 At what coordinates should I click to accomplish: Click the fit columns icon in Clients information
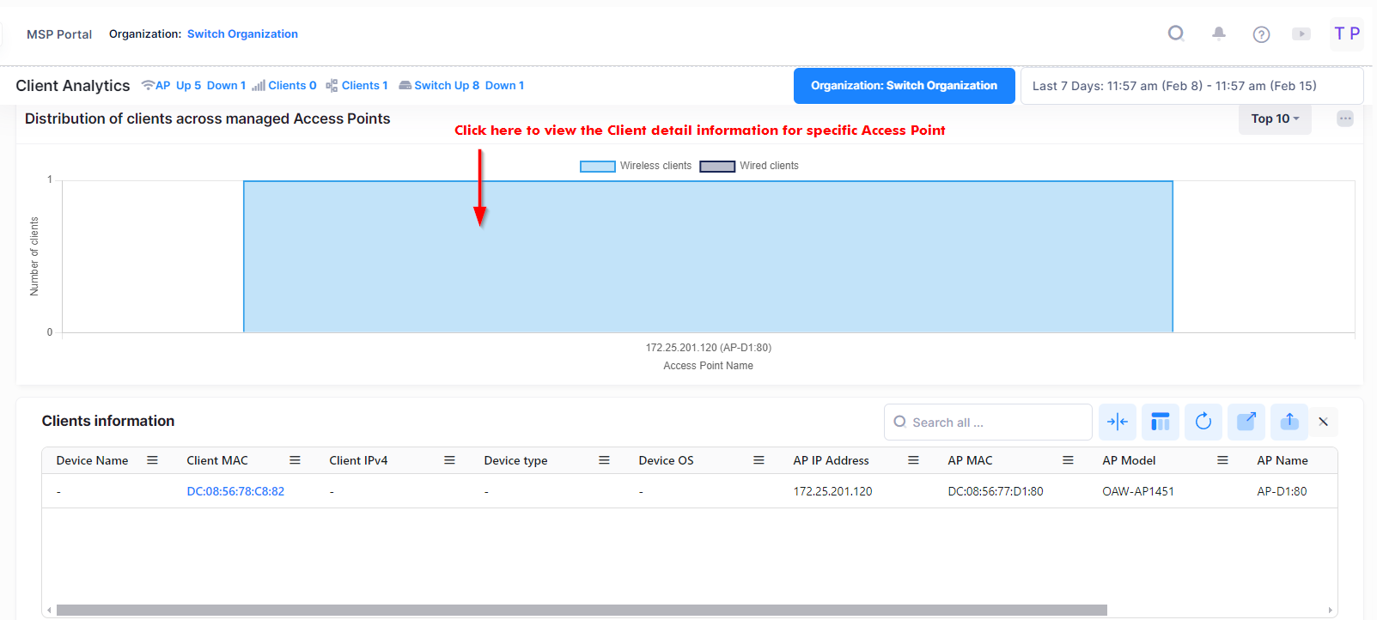tap(1117, 422)
